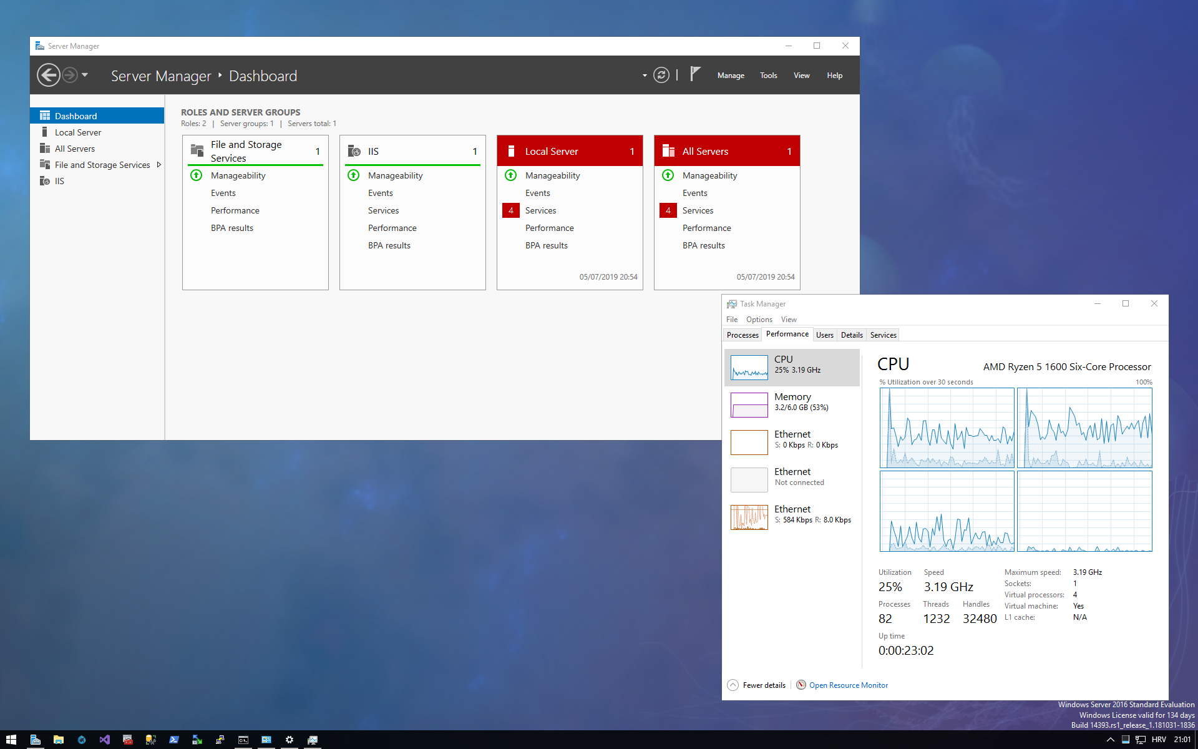Click the network icon in system tray
This screenshot has height=749, width=1198.
pos(1140,740)
